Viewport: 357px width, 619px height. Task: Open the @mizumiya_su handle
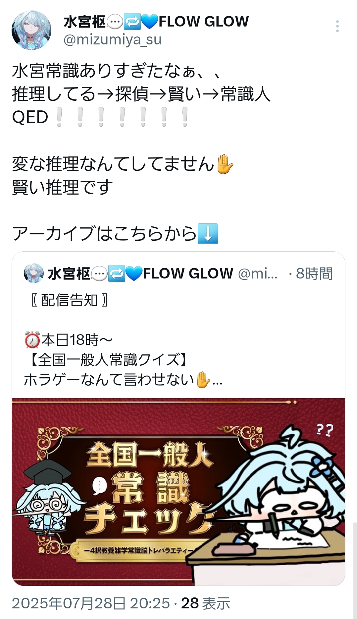point(112,40)
